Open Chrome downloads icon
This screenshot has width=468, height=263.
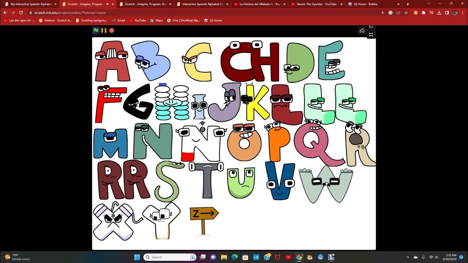tap(439, 12)
